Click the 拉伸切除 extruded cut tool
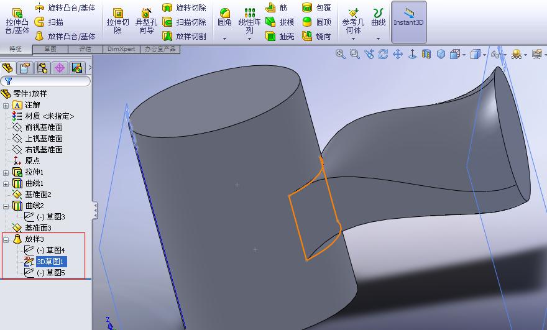Image resolution: width=547 pixels, height=330 pixels. pos(118,22)
